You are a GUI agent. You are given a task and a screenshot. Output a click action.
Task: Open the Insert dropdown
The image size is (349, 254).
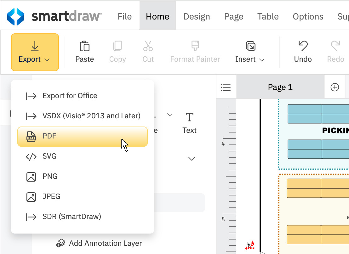(x=250, y=52)
